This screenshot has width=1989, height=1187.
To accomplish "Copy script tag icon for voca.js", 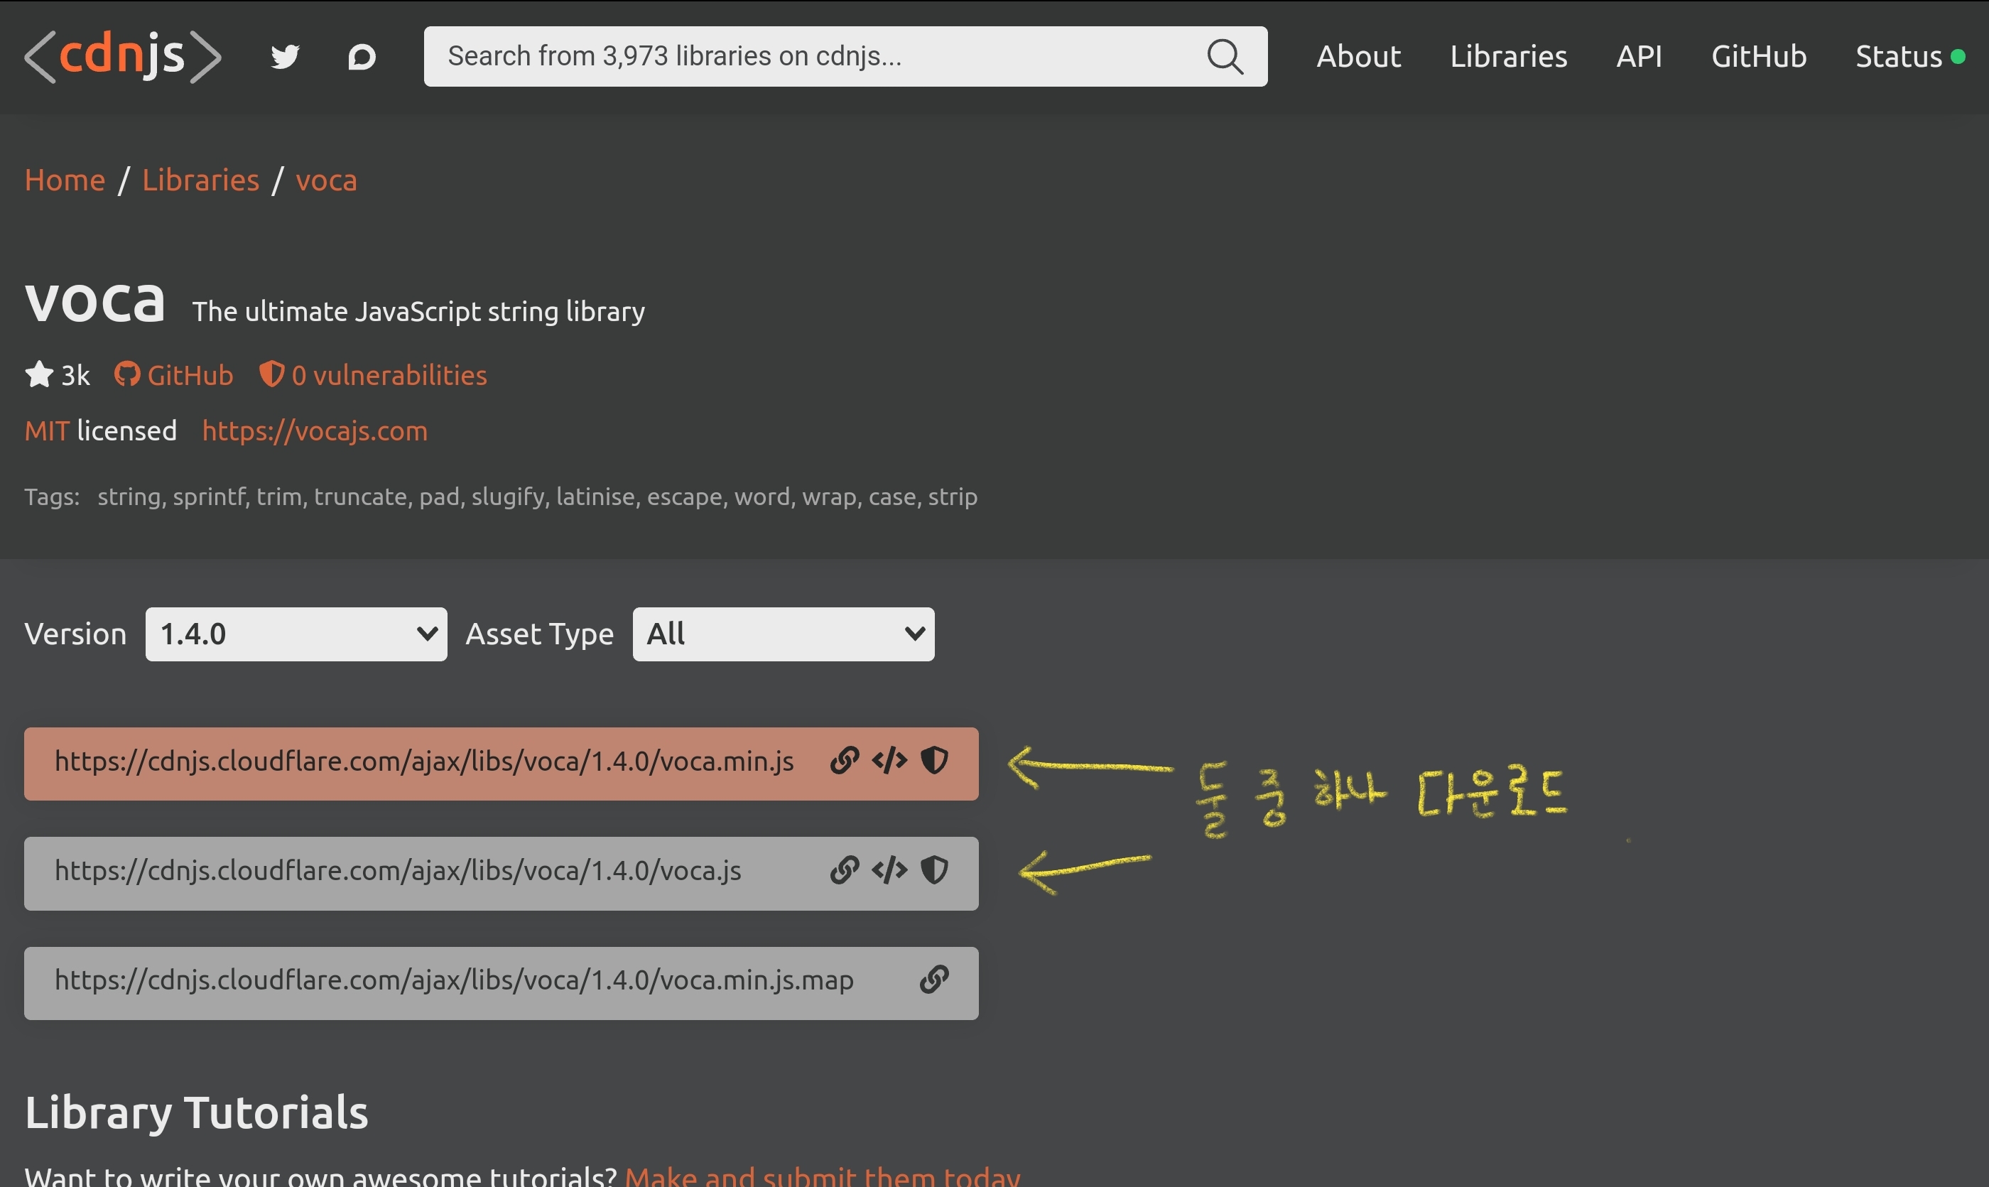I will coord(889,869).
